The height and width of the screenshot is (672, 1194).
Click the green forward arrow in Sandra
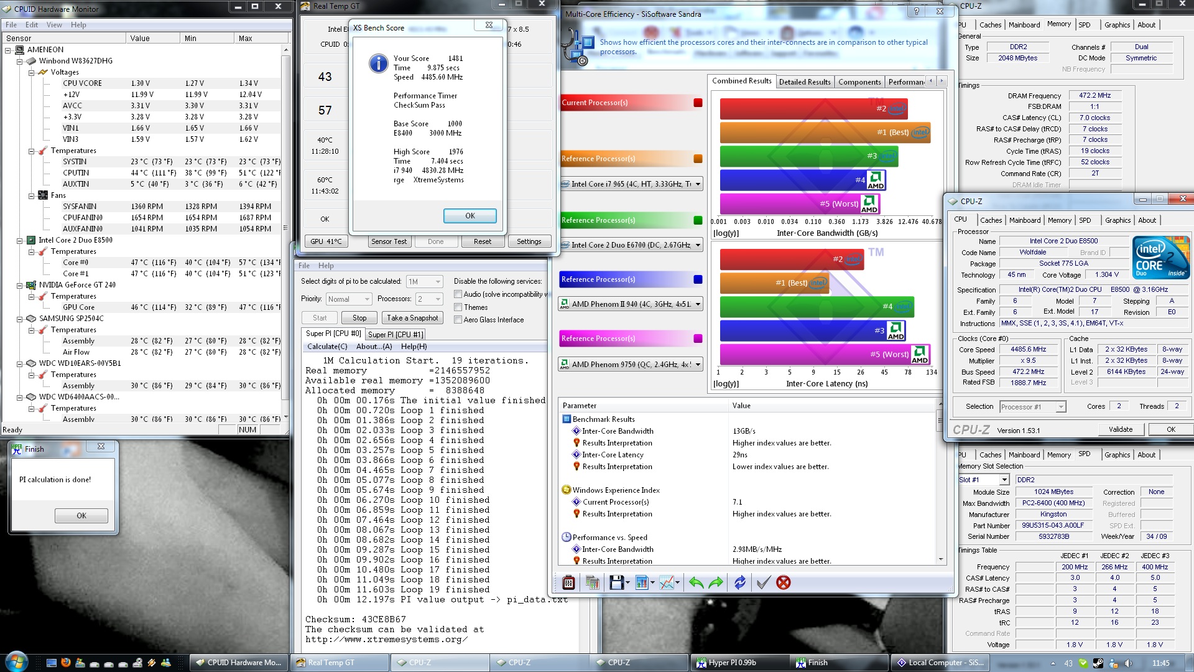(x=716, y=583)
